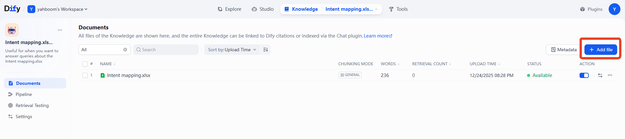
Task: Click the GENERAL chunking mode badge
Action: click(x=350, y=75)
